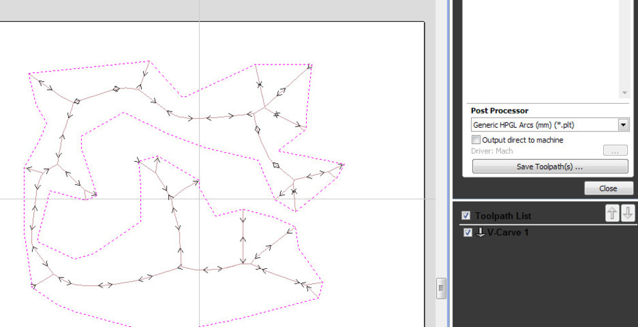Click the Post Processor heading text

499,111
